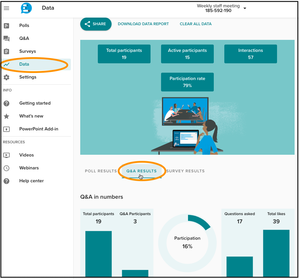Click the PowerPoint Add-in upload icon

click(6, 129)
